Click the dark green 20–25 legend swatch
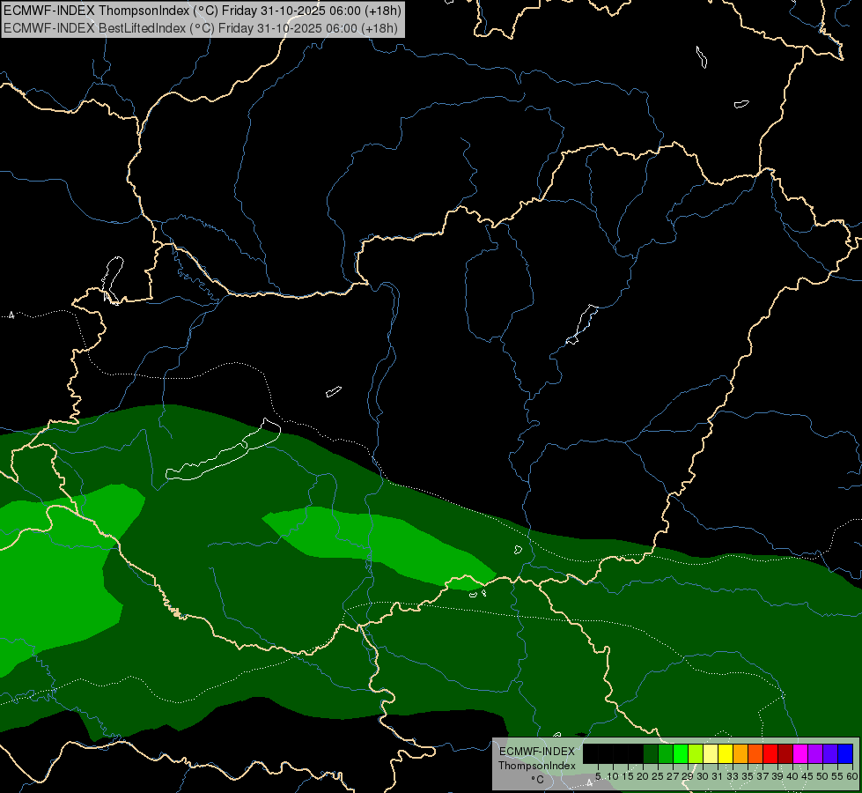 pos(651,753)
